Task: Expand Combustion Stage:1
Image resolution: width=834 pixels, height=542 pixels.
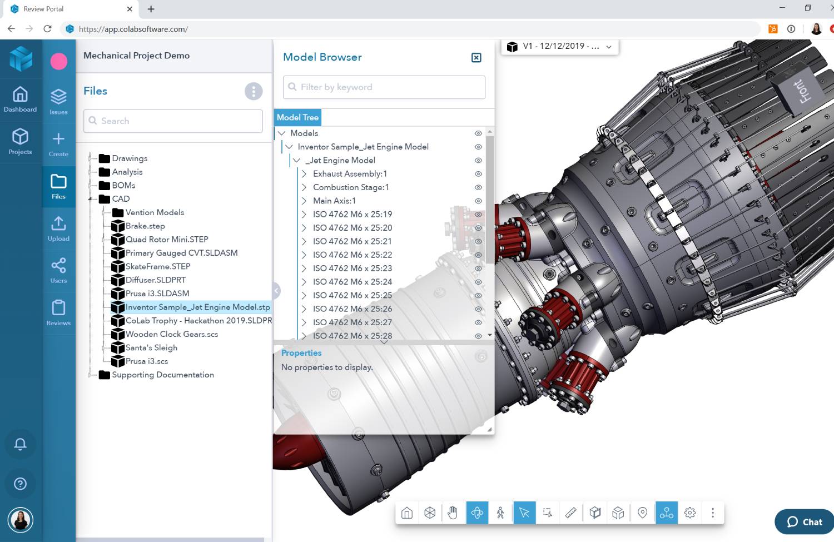Action: click(x=304, y=187)
